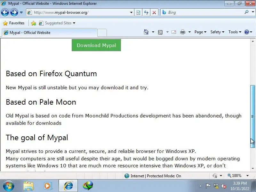The width and height of the screenshot is (256, 192).
Task: Click the privacy report status icon
Action: tap(214, 176)
